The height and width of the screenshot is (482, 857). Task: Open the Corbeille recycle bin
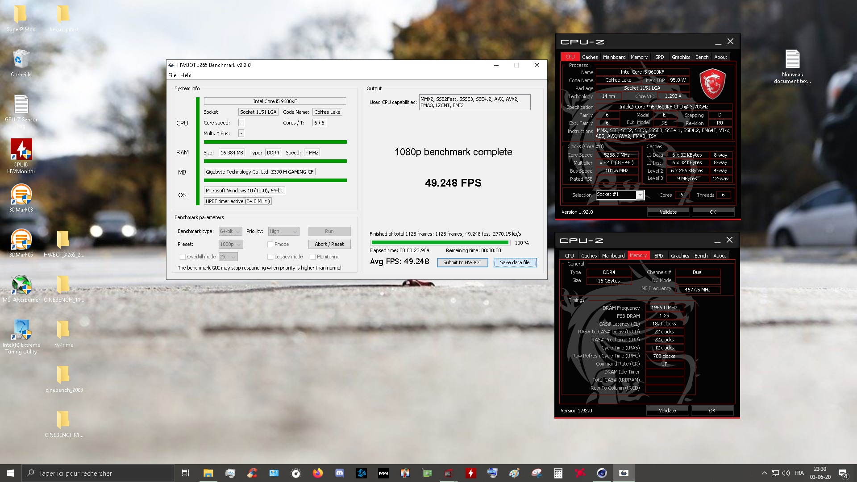(x=21, y=63)
